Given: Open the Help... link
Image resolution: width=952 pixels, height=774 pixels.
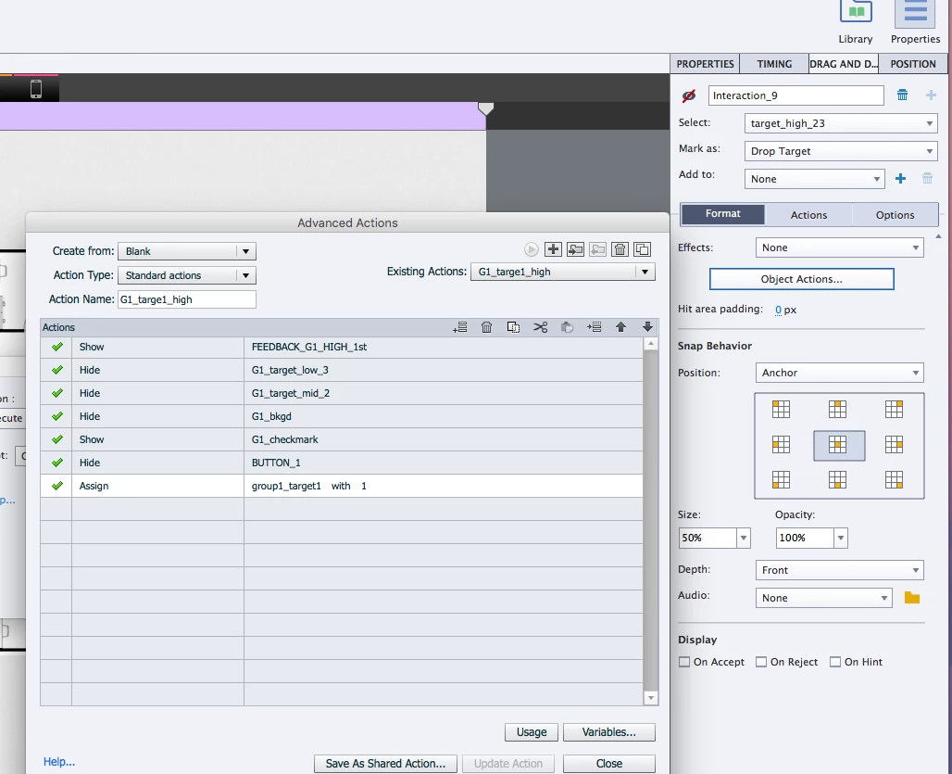Looking at the screenshot, I should (59, 762).
